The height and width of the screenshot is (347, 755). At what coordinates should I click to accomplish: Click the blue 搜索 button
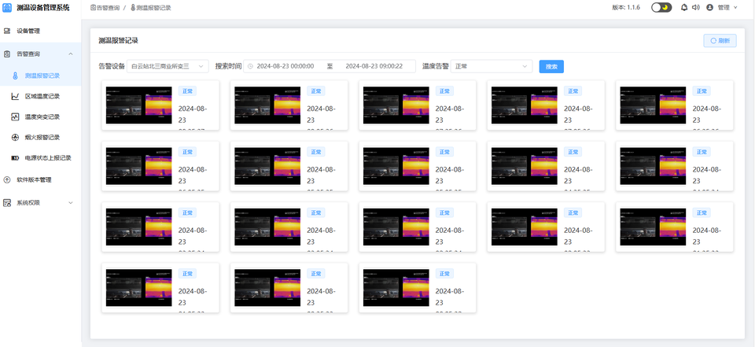(x=551, y=66)
